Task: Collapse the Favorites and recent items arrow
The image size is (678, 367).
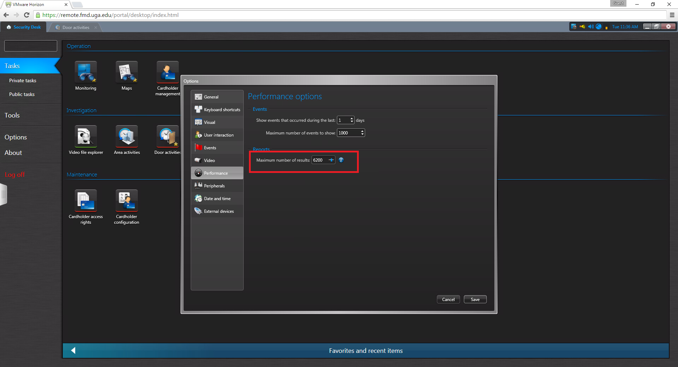Action: 73,350
